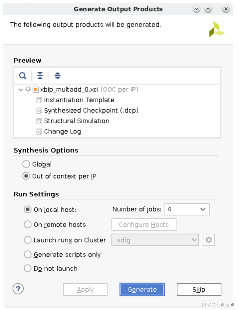Click the Generate button
The height and width of the screenshot is (310, 239).
142,289
